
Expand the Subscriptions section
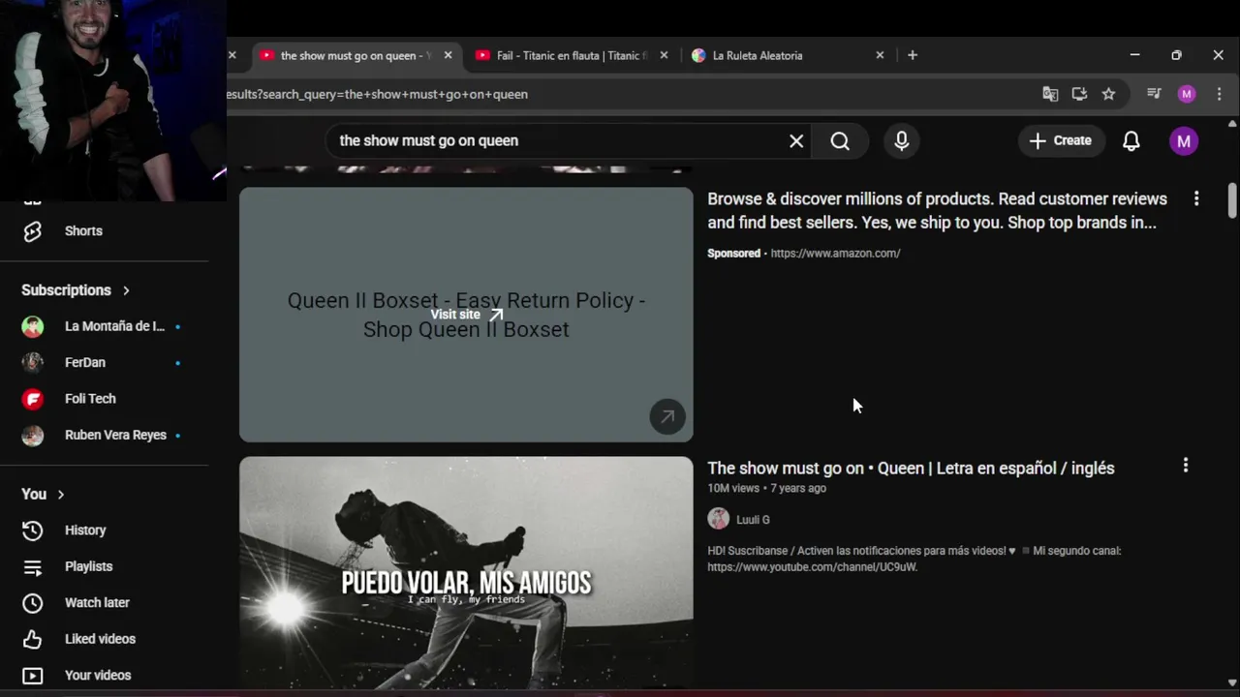tap(76, 290)
